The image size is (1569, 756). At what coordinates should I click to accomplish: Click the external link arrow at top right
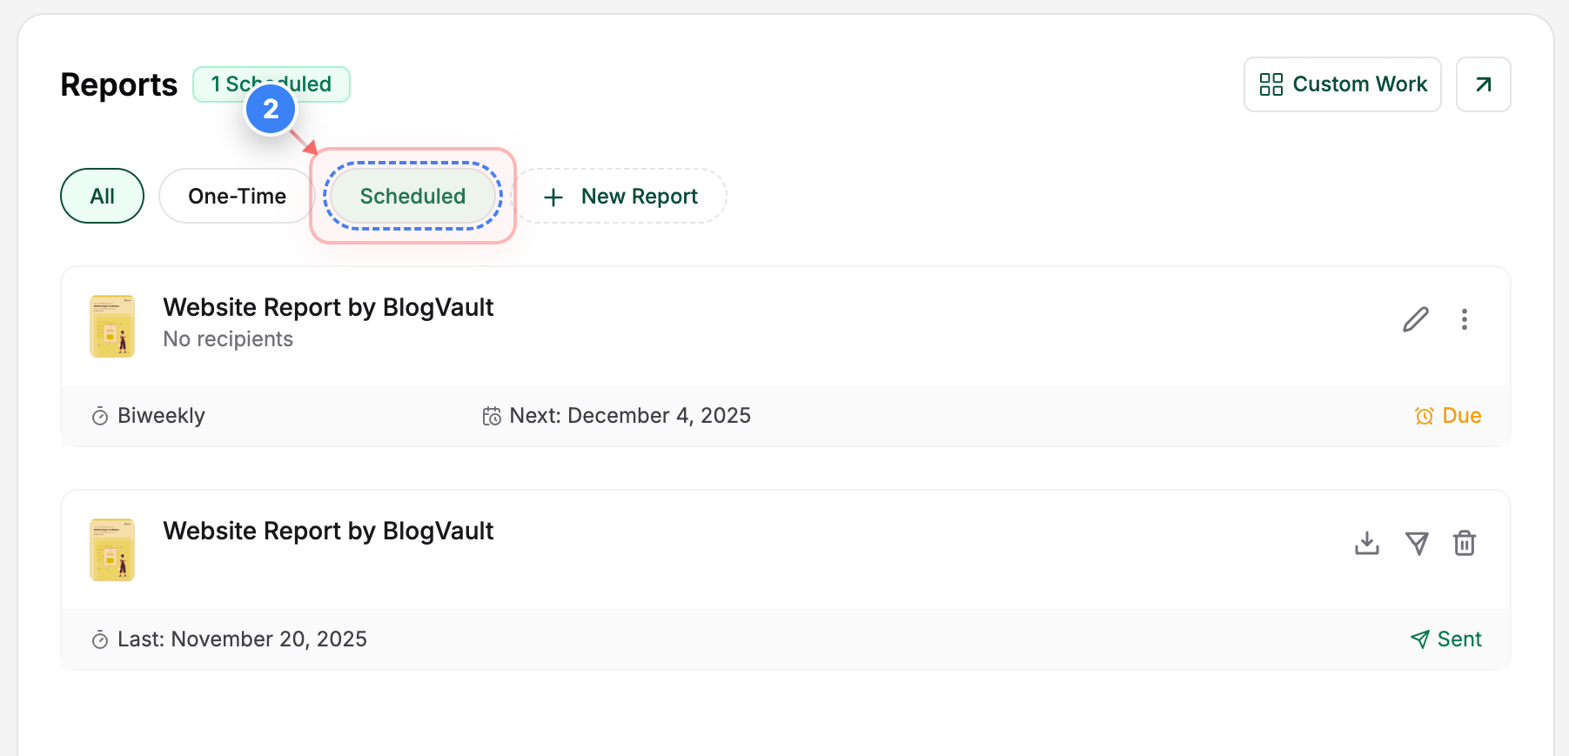tap(1483, 84)
